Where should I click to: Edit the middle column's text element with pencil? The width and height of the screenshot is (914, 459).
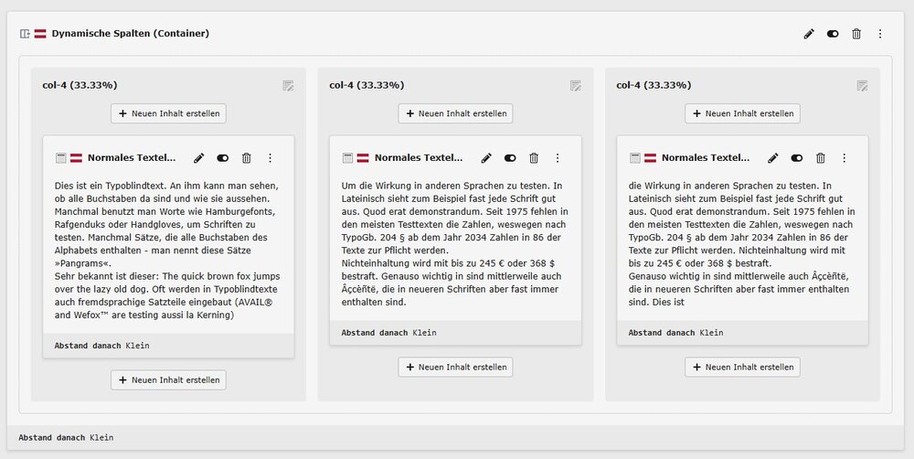pyautogui.click(x=486, y=158)
